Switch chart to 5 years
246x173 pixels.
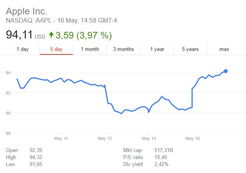pyautogui.click(x=190, y=49)
